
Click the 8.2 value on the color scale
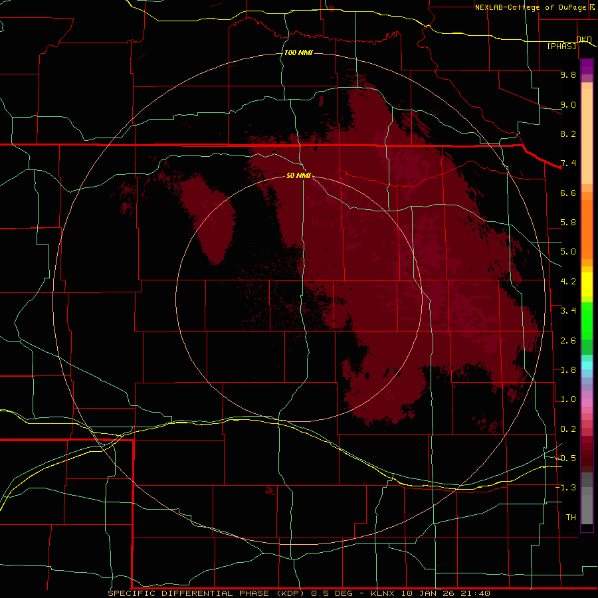coord(568,134)
